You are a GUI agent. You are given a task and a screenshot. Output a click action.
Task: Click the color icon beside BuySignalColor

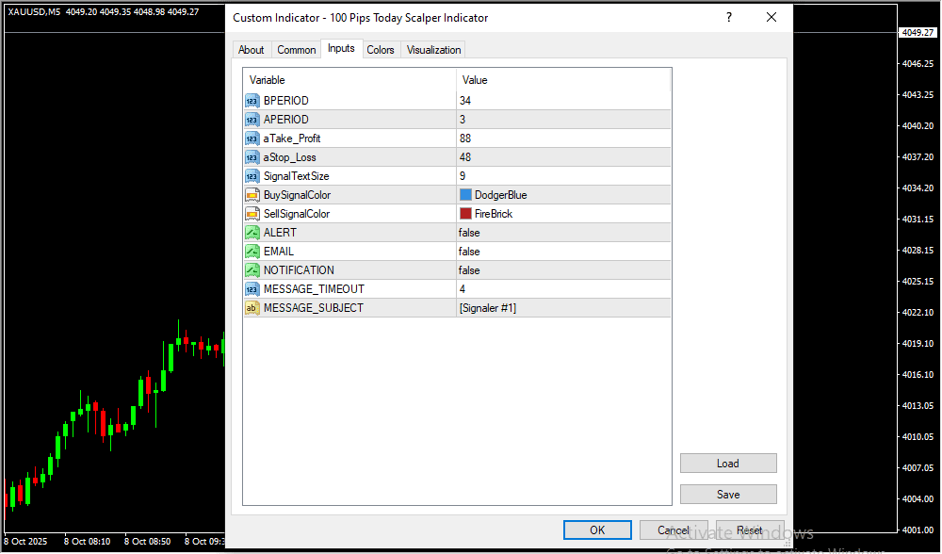click(252, 195)
